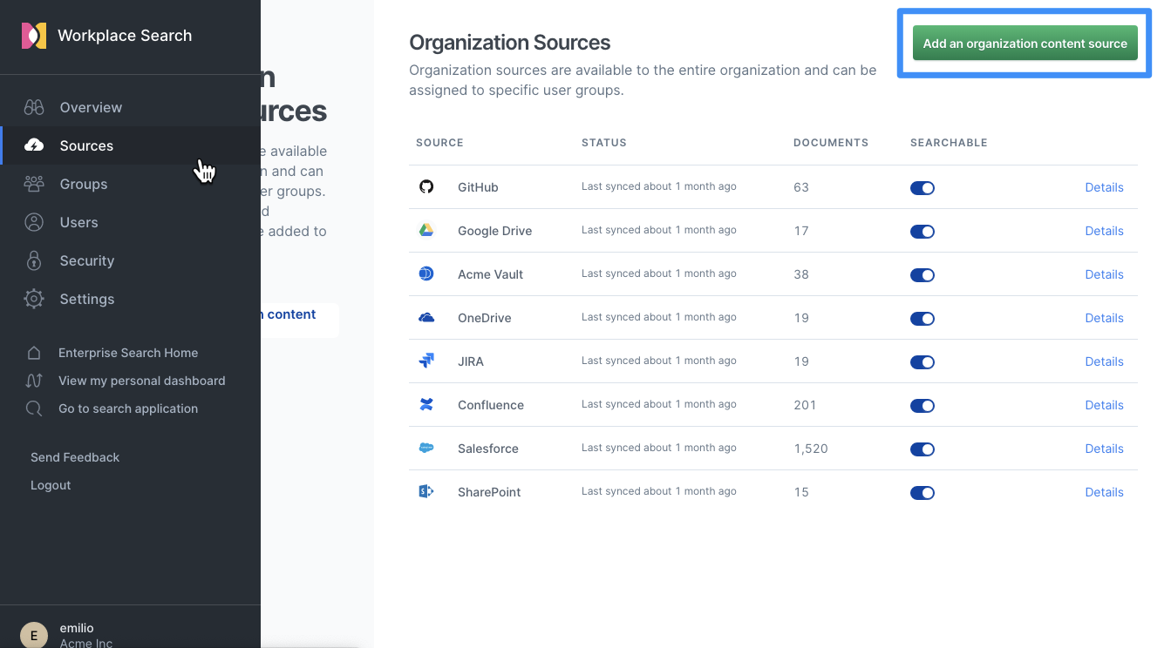Click the DOCUMENTS column header

click(831, 143)
